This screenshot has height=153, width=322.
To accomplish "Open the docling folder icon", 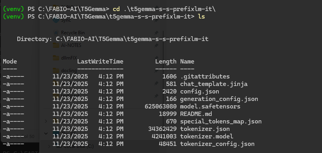I will coord(56,71).
